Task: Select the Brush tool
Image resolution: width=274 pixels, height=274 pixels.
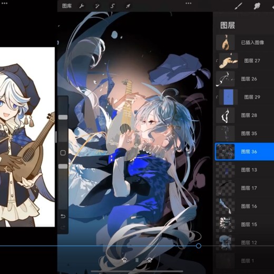Action: (238, 6)
